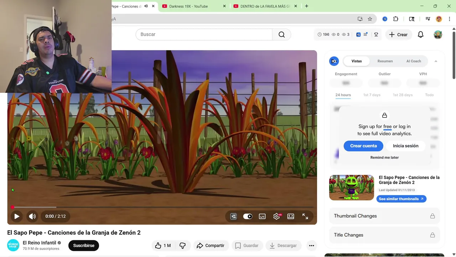
Task: Expand the Thumbnail Changes section
Action: click(384, 216)
